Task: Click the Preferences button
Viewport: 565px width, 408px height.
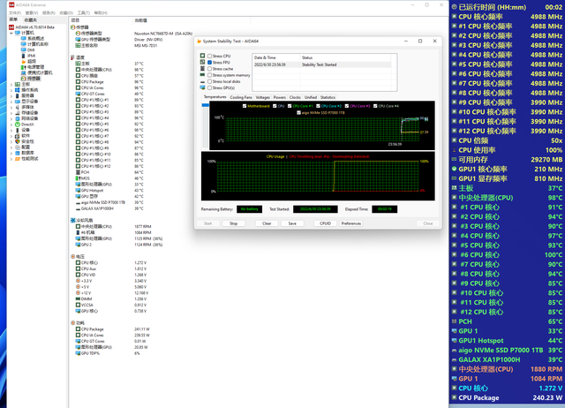Action: click(x=351, y=223)
